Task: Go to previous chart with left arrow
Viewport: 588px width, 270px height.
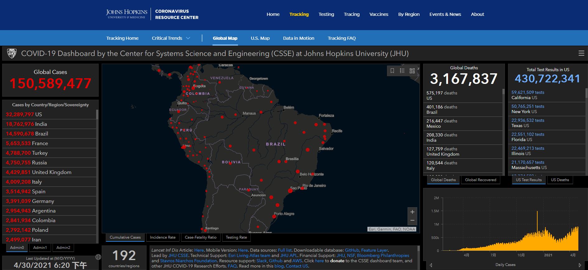Action: click(431, 265)
